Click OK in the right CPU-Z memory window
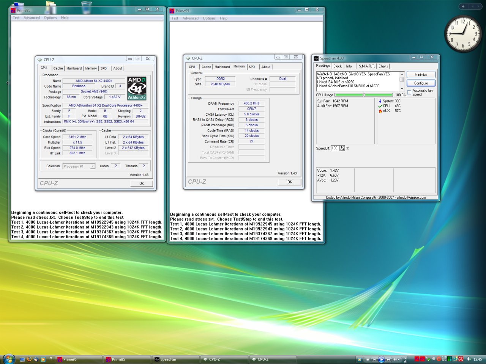Screen dimensions: 486x364 (290, 182)
